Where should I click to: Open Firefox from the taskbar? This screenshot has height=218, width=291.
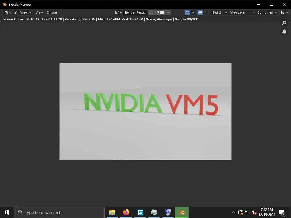tap(126, 212)
